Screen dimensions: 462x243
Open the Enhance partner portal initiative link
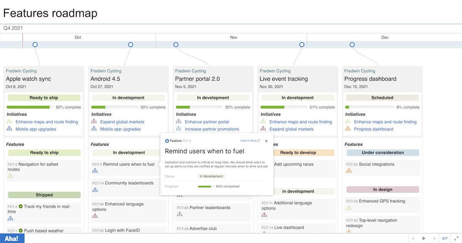208,121
